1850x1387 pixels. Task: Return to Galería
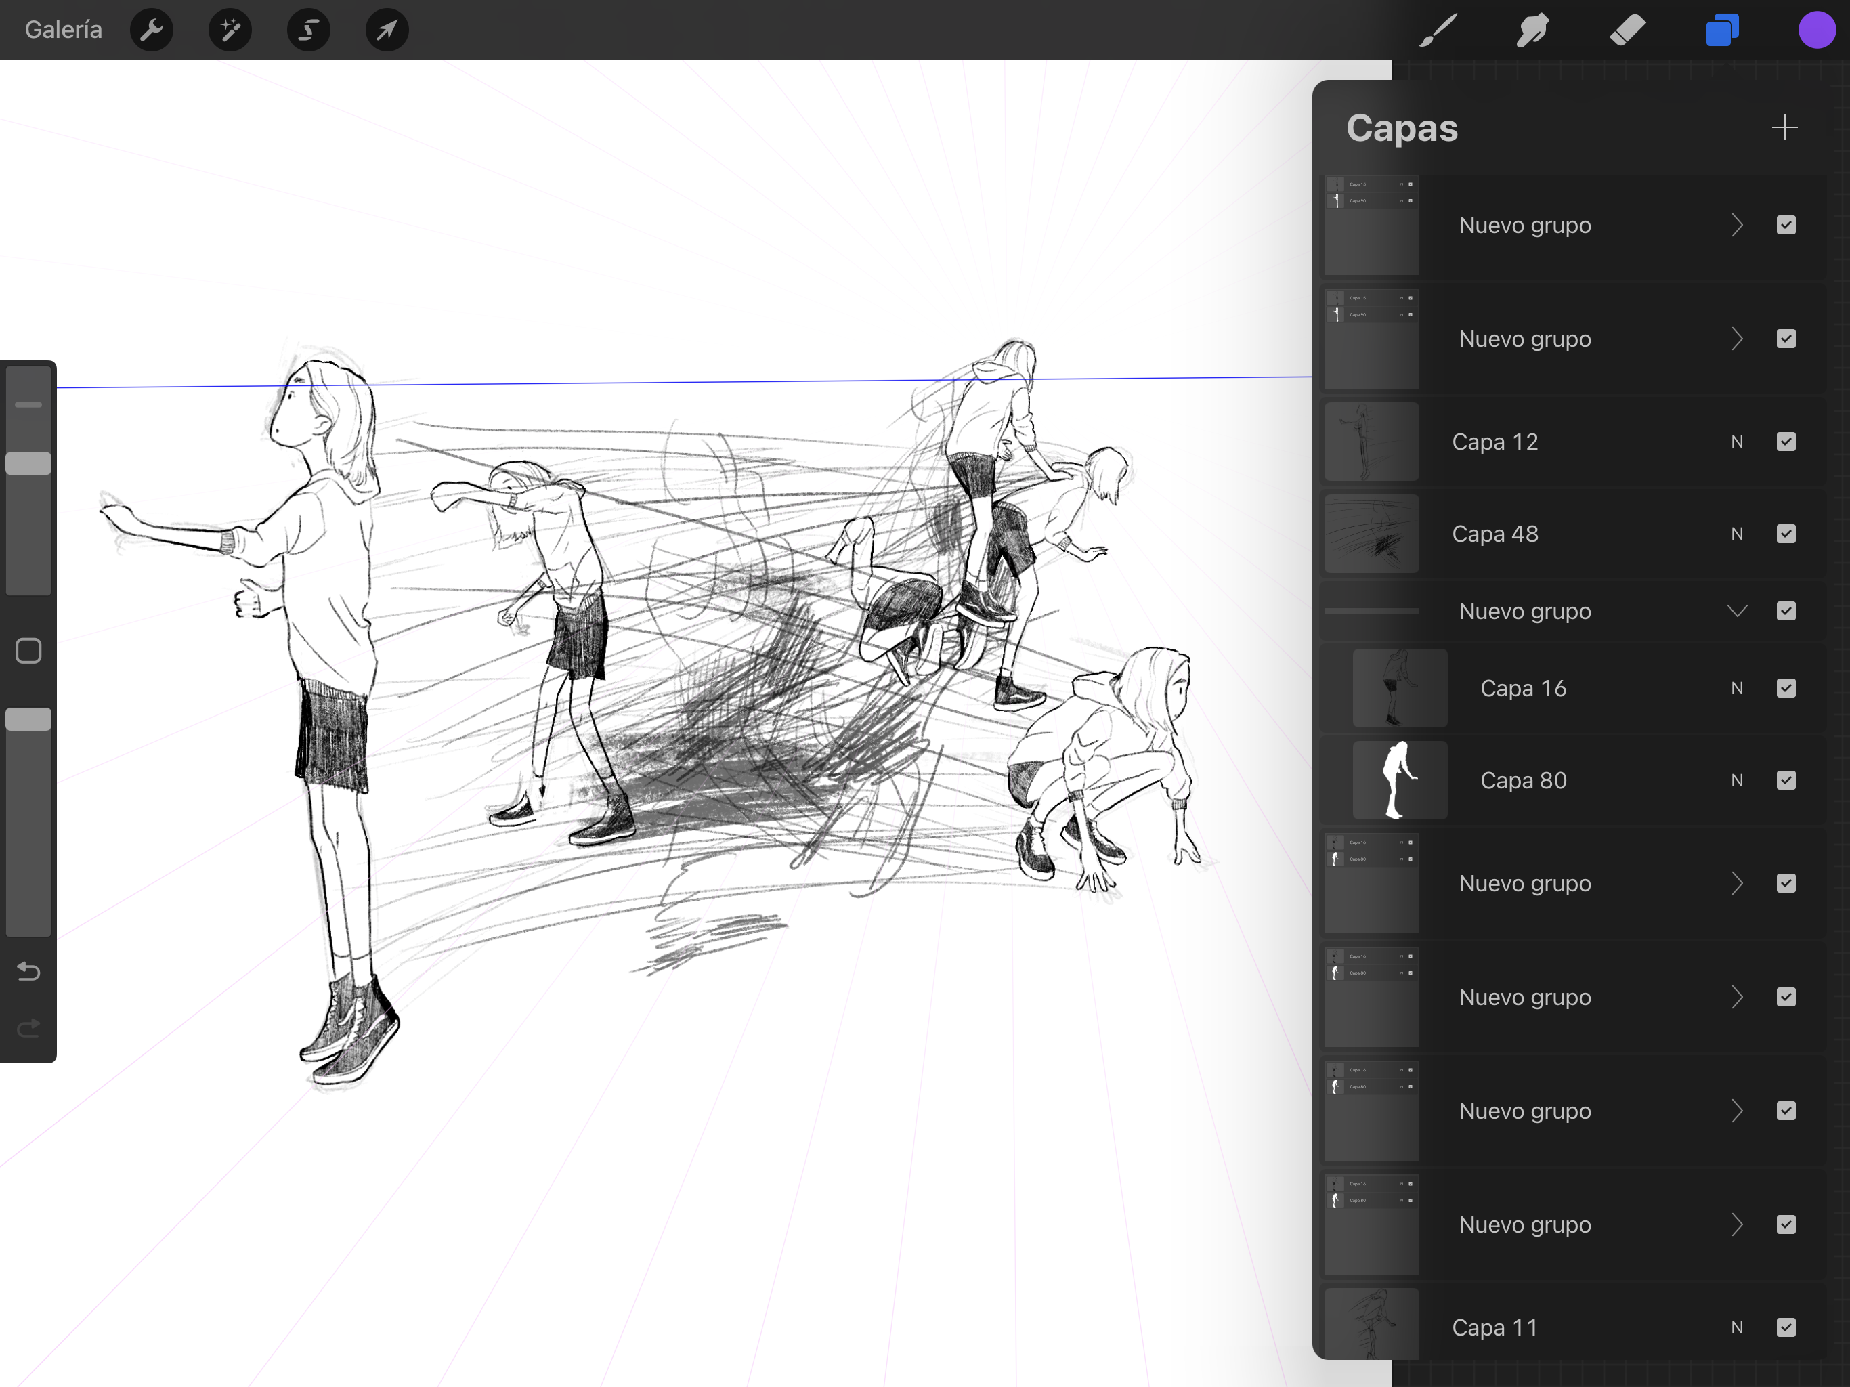point(64,30)
